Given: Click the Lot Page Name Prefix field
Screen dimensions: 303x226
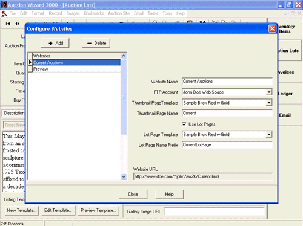Looking at the screenshot, I should coord(227,145).
